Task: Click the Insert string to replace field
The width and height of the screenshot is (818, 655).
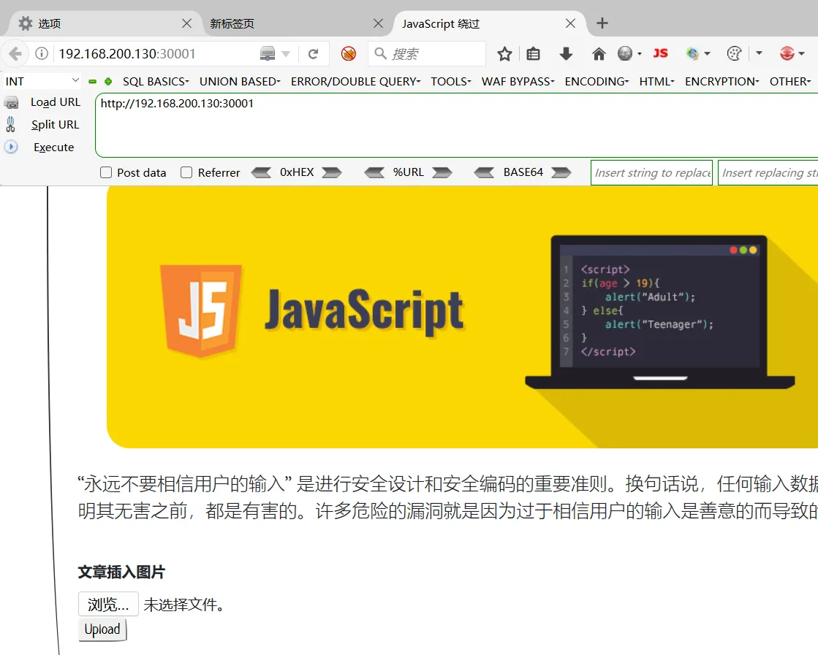Action: (x=651, y=172)
